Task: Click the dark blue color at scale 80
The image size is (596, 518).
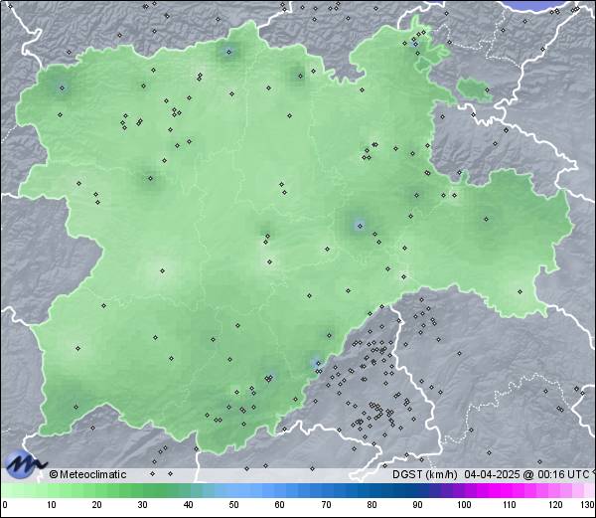Action: [x=372, y=490]
